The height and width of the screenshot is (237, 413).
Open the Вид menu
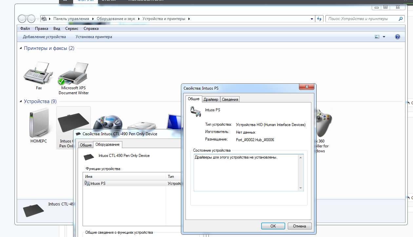[x=57, y=29]
